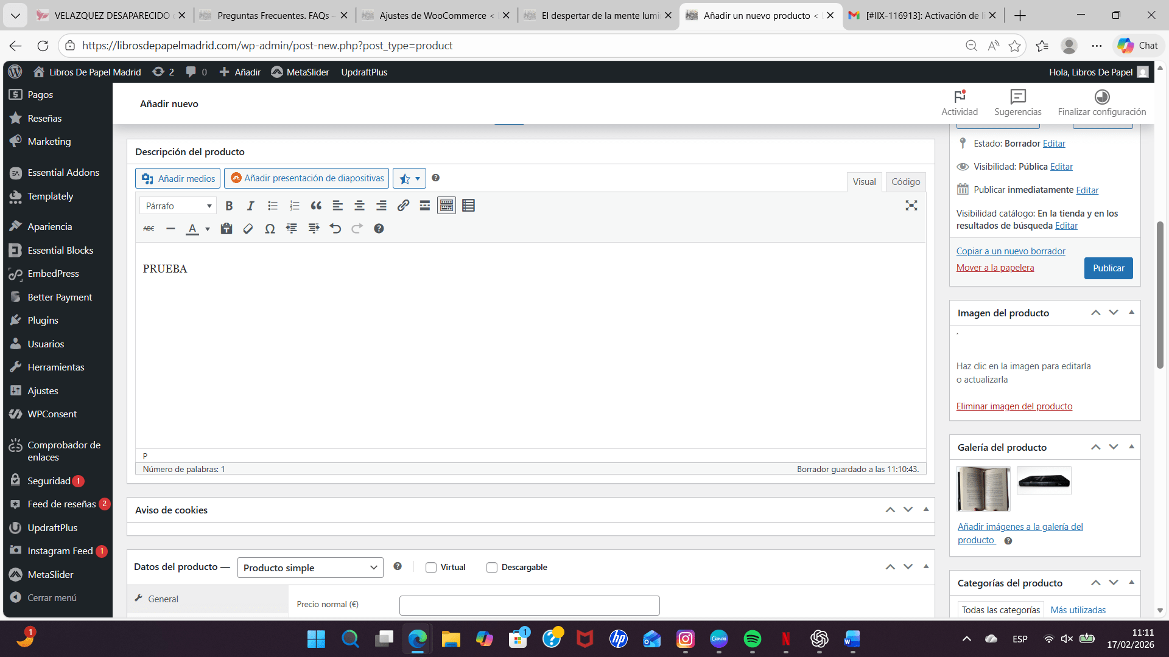Open the Producto simple type dropdown
The width and height of the screenshot is (1169, 657).
(310, 568)
